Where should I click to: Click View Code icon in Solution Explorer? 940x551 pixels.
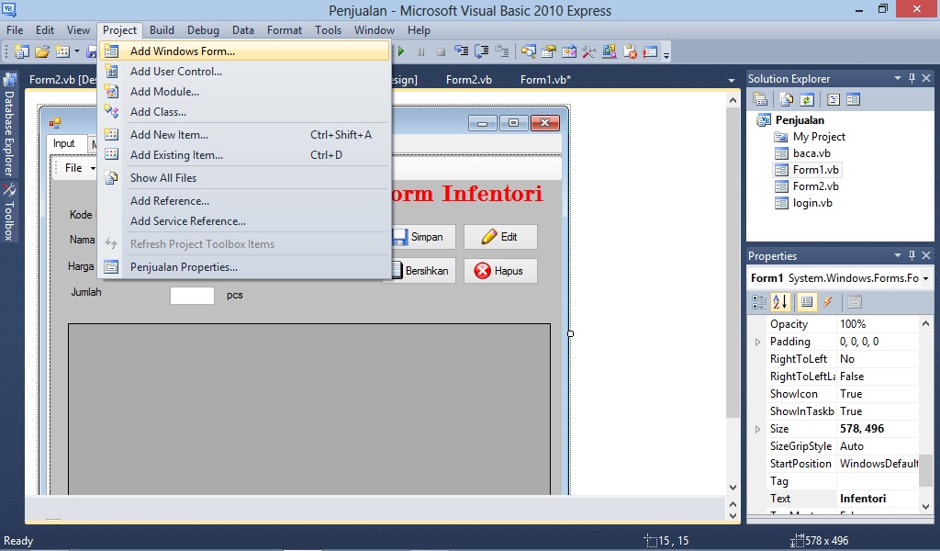[833, 99]
